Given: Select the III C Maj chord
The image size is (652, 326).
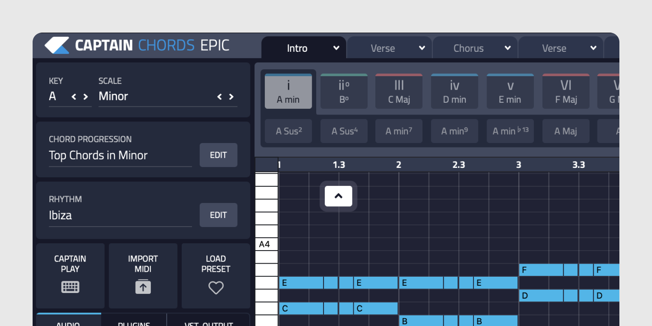Looking at the screenshot, I should (399, 91).
